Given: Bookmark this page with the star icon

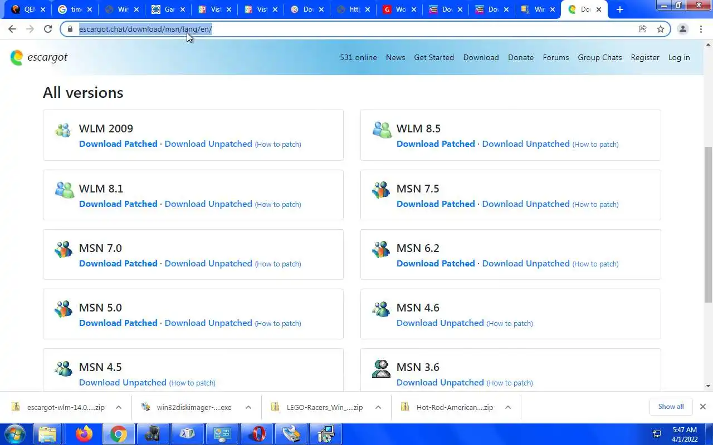Looking at the screenshot, I should point(661,29).
